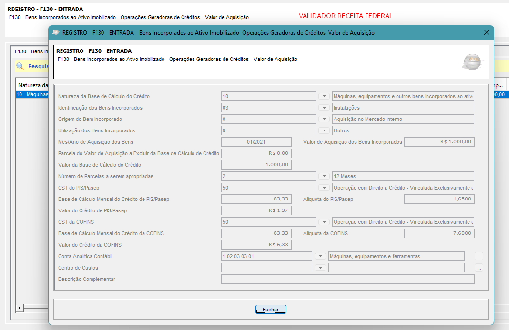Open Natureza da Base de Cálculo dropdown
Image resolution: width=509 pixels, height=330 pixels.
tap(324, 96)
